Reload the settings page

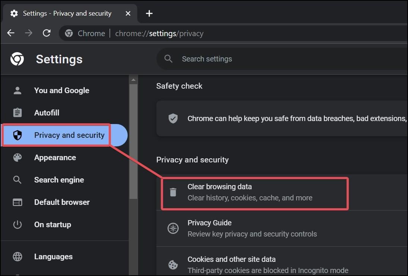pyautogui.click(x=47, y=33)
